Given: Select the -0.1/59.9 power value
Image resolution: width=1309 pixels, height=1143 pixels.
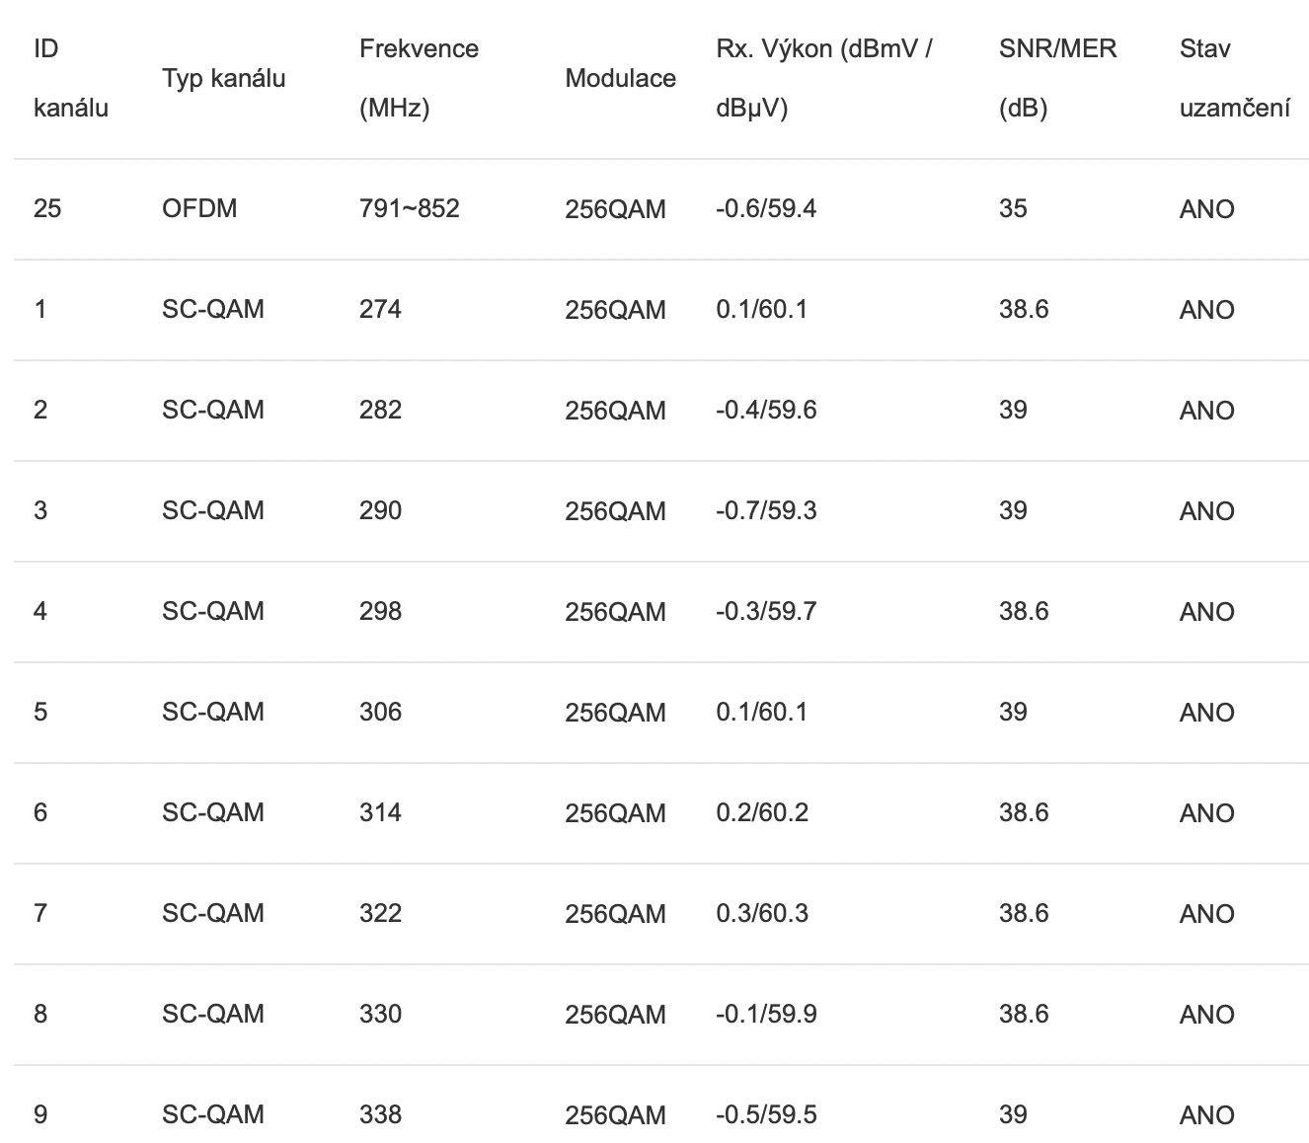Looking at the screenshot, I should click(x=766, y=1014).
